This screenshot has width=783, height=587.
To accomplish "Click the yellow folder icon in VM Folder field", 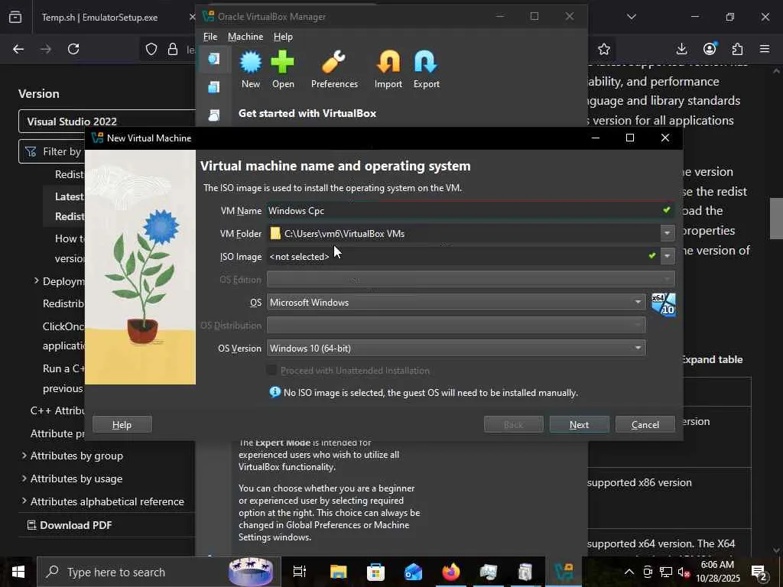I will [x=275, y=233].
